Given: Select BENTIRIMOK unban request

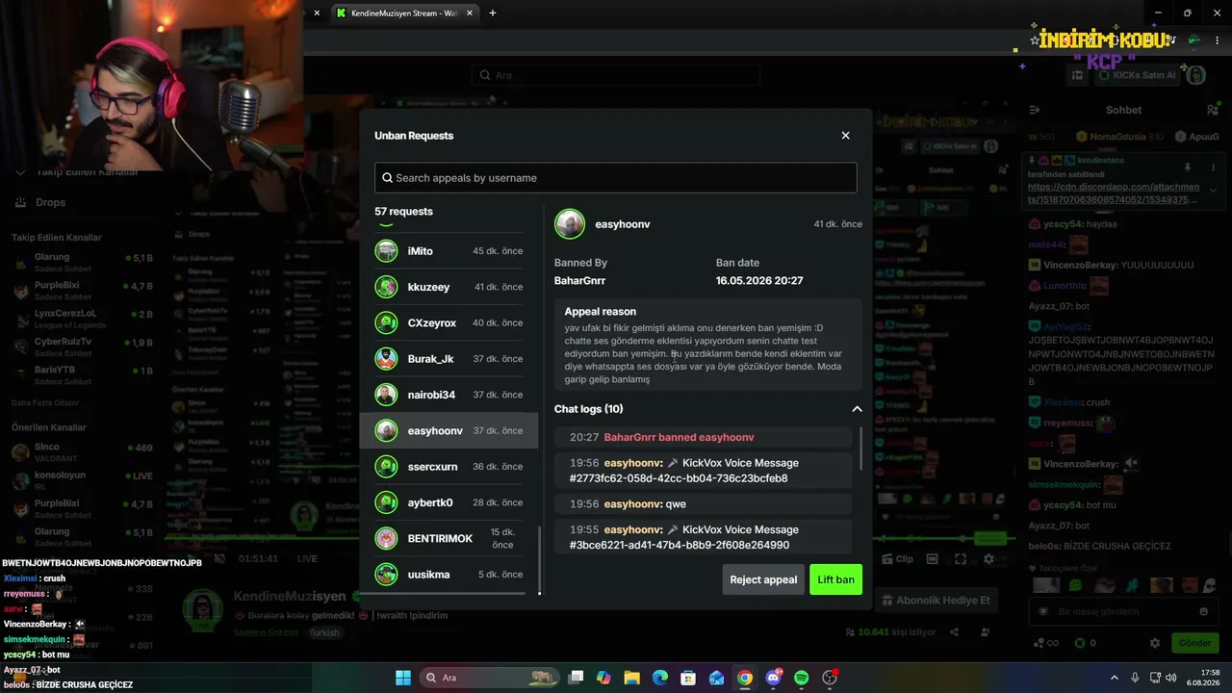Looking at the screenshot, I should point(449,538).
